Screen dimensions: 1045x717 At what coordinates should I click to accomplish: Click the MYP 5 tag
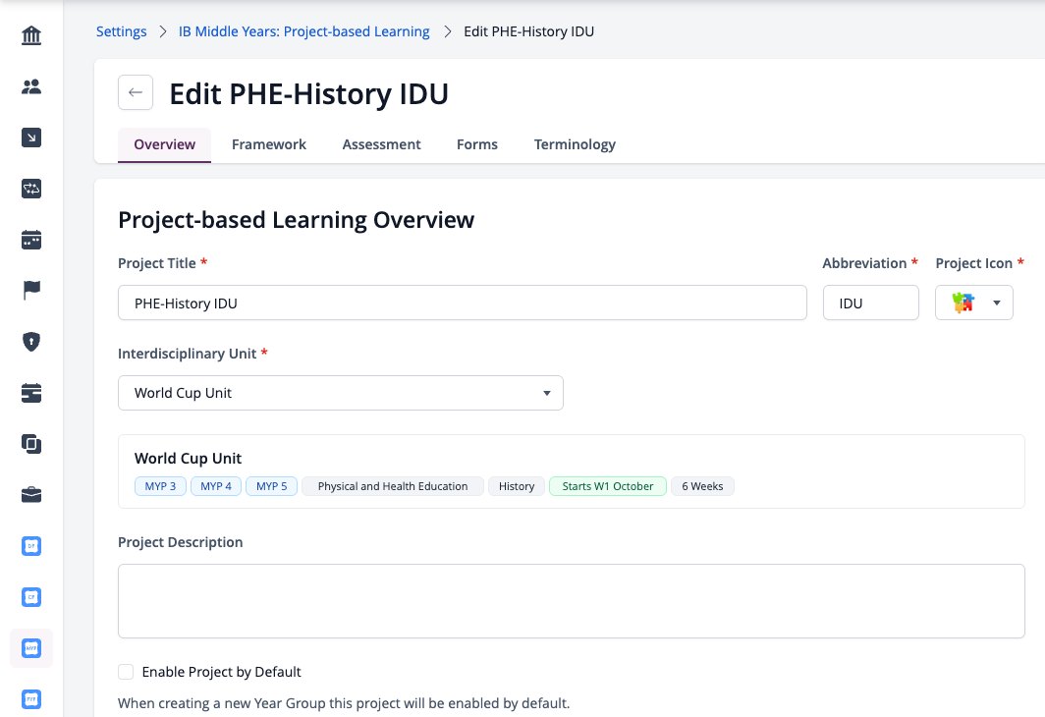[272, 486]
